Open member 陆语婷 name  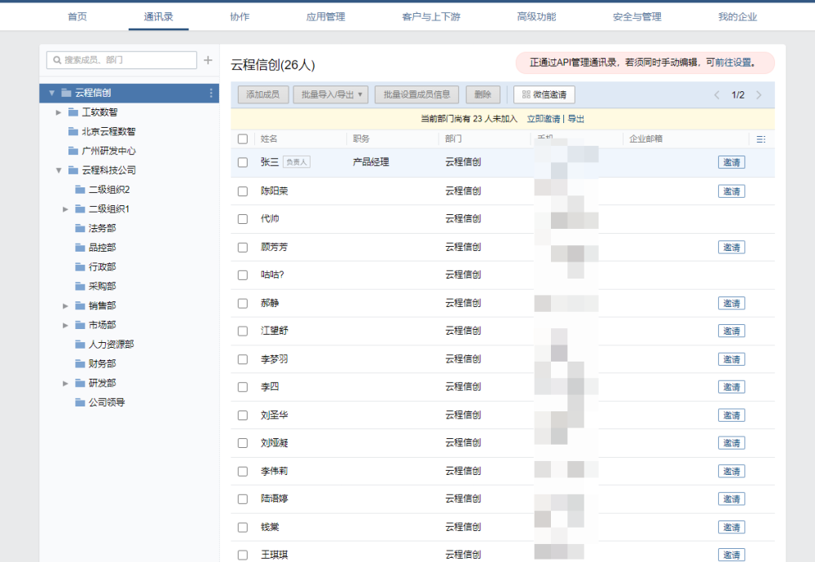(x=275, y=498)
